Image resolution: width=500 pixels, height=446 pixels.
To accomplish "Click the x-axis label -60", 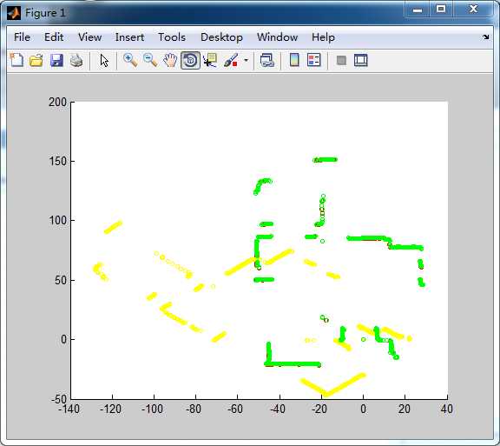I will click(x=235, y=409).
